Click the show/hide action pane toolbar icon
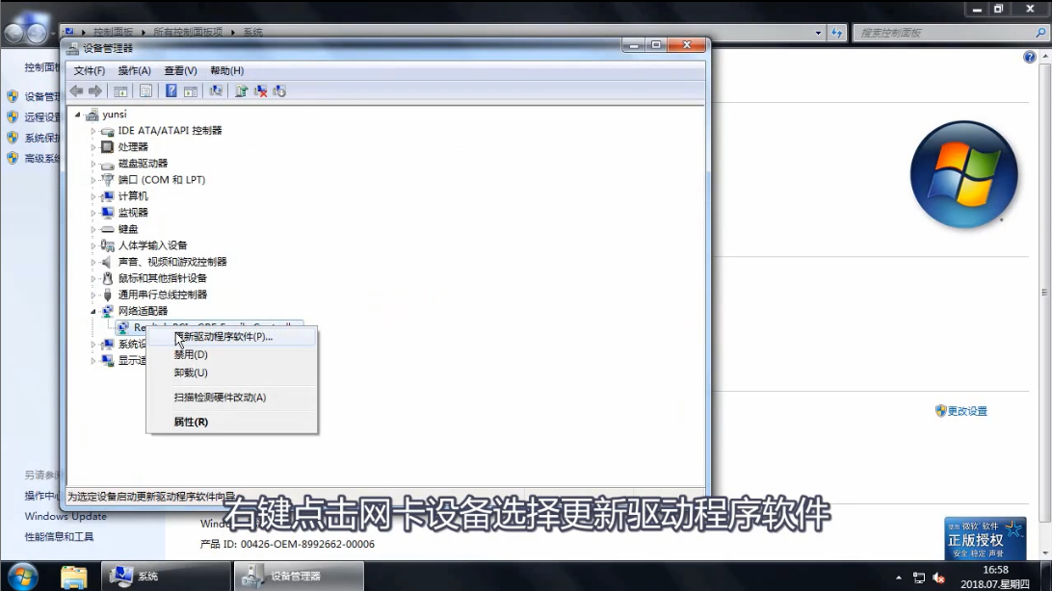 pyautogui.click(x=191, y=91)
